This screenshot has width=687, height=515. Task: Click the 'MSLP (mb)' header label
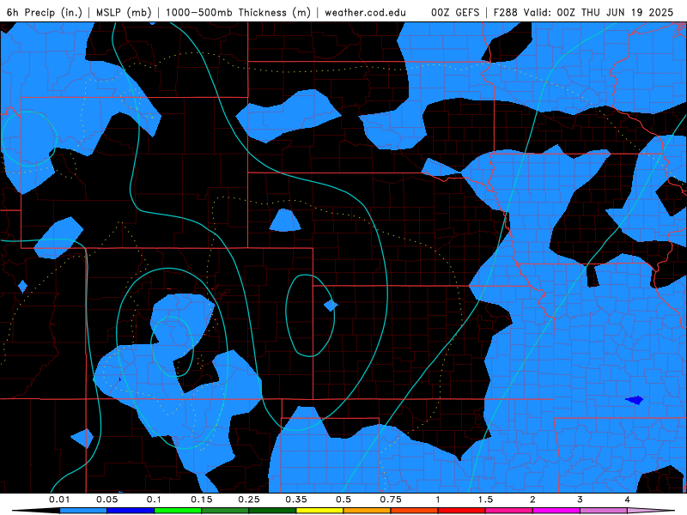tap(124, 12)
